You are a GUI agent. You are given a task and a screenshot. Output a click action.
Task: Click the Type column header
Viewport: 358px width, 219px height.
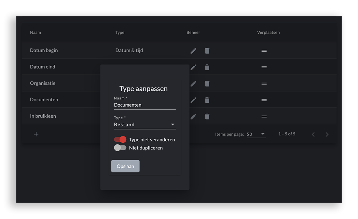pyautogui.click(x=119, y=32)
